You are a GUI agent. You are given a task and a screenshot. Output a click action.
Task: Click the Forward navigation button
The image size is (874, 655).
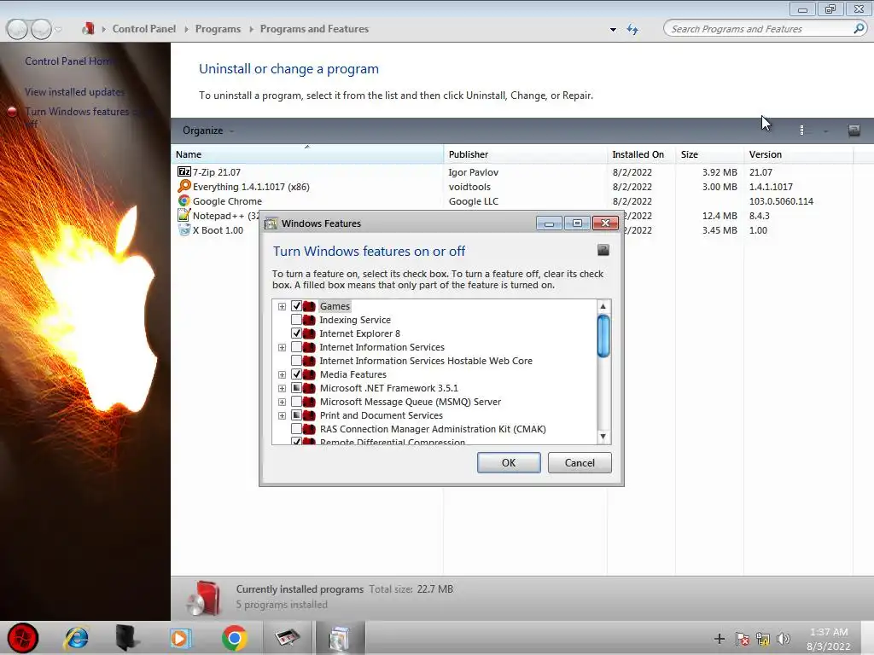point(41,29)
